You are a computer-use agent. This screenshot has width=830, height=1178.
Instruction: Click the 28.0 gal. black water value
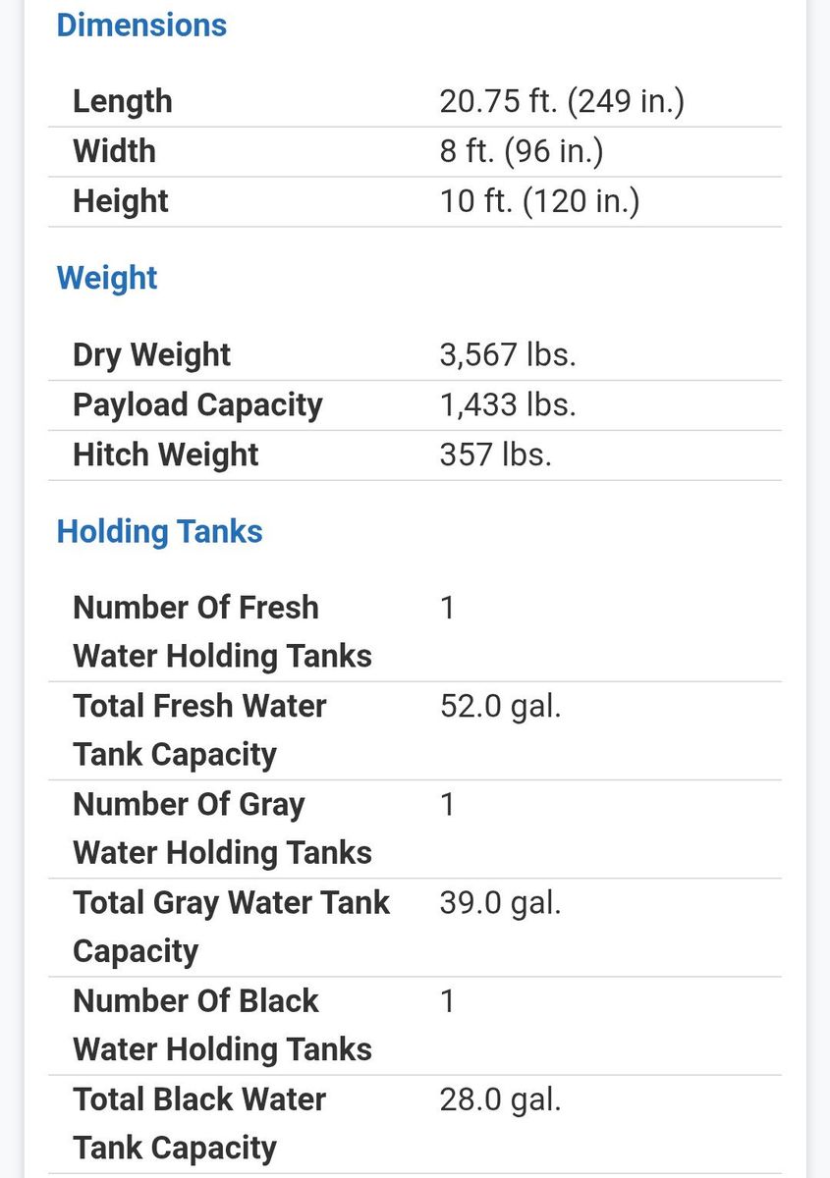[x=501, y=1098]
